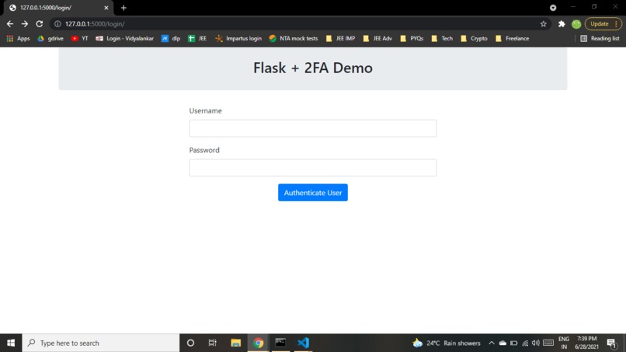This screenshot has height=352, width=626.
Task: Expand the Crypto bookmark folder
Action: (x=474, y=38)
